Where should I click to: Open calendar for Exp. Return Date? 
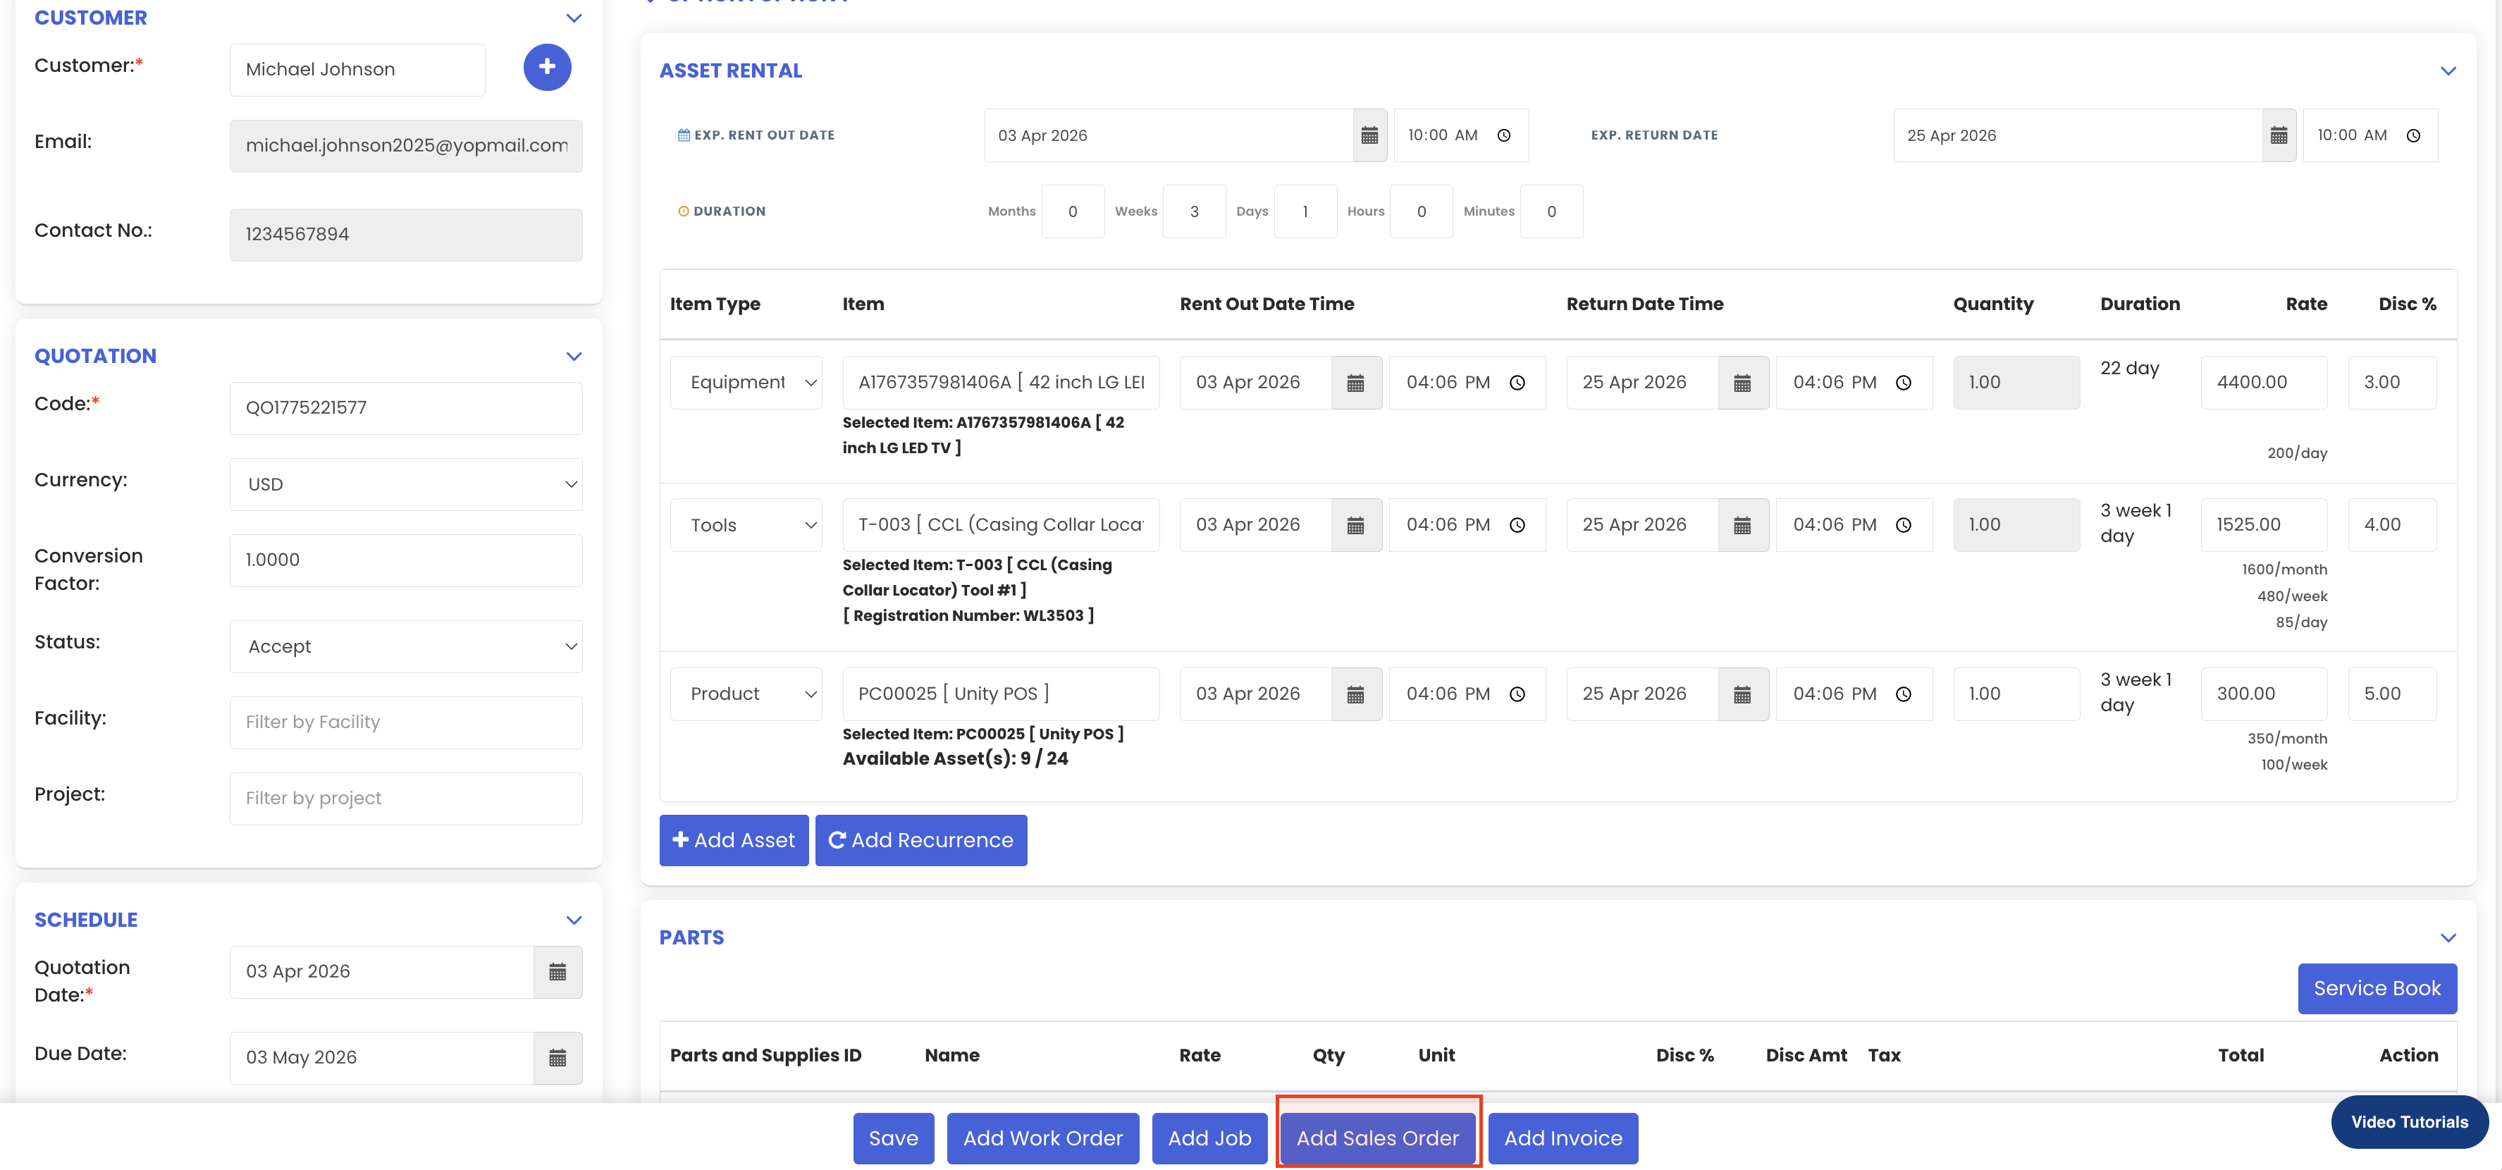pos(2278,136)
